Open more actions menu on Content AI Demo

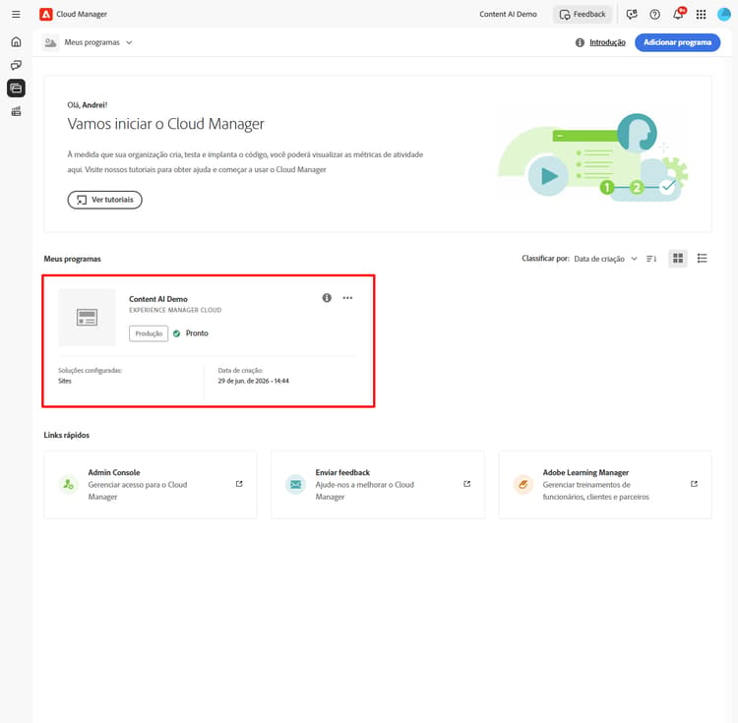347,298
